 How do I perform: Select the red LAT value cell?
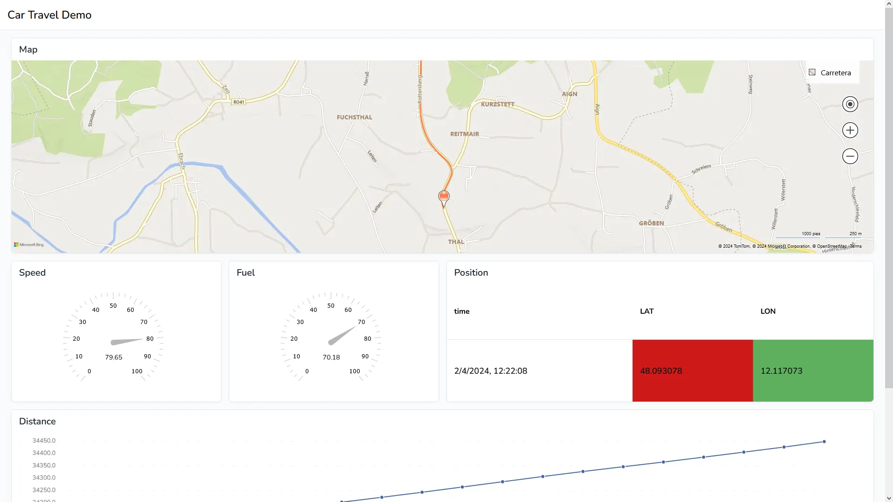pyautogui.click(x=692, y=370)
